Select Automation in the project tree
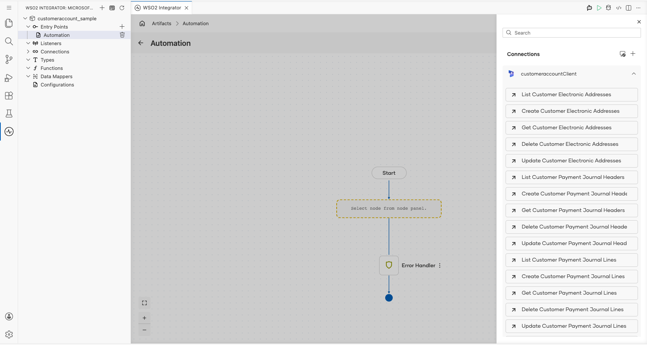Screen dimensions: 647x345 56,35
